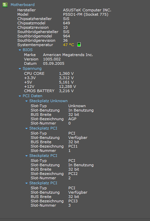Collapse the Steckplatz PCI entry for PCI3
The width and height of the screenshot is (150, 221).
tap(26, 183)
